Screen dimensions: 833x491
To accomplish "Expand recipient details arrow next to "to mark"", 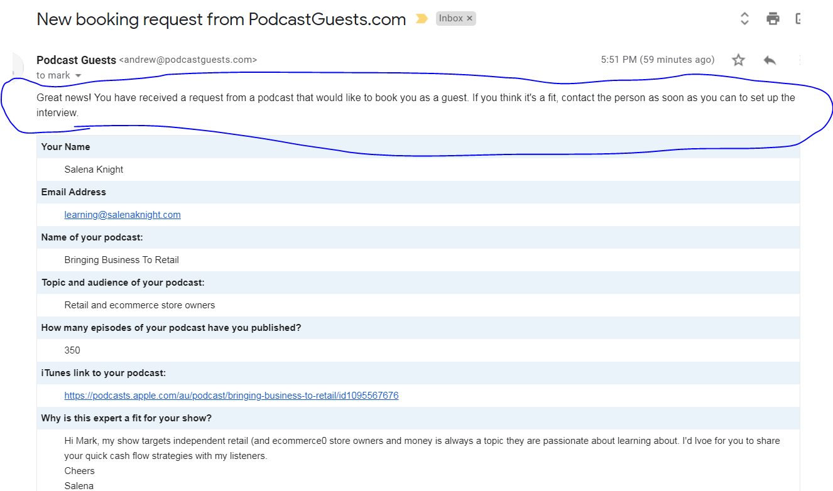I will pyautogui.click(x=79, y=76).
